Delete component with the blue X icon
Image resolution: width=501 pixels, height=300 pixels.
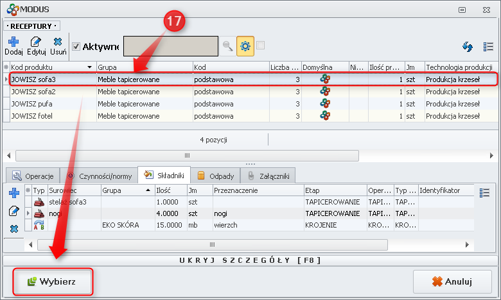click(13, 229)
